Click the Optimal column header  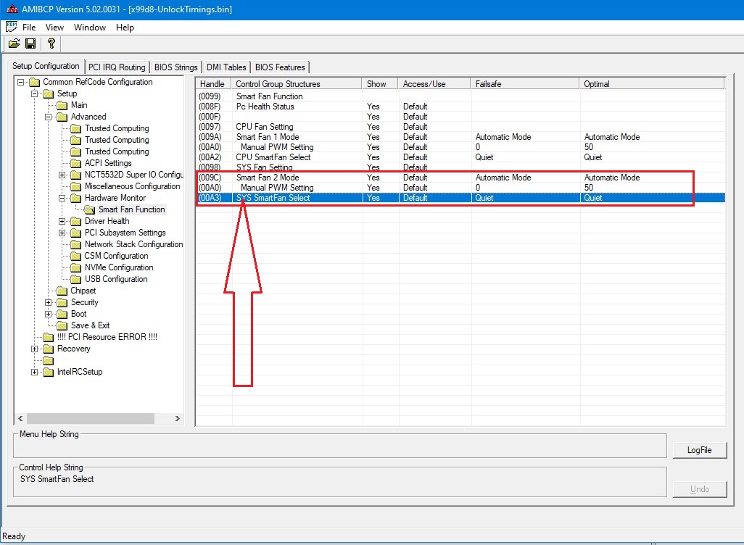[x=652, y=84]
